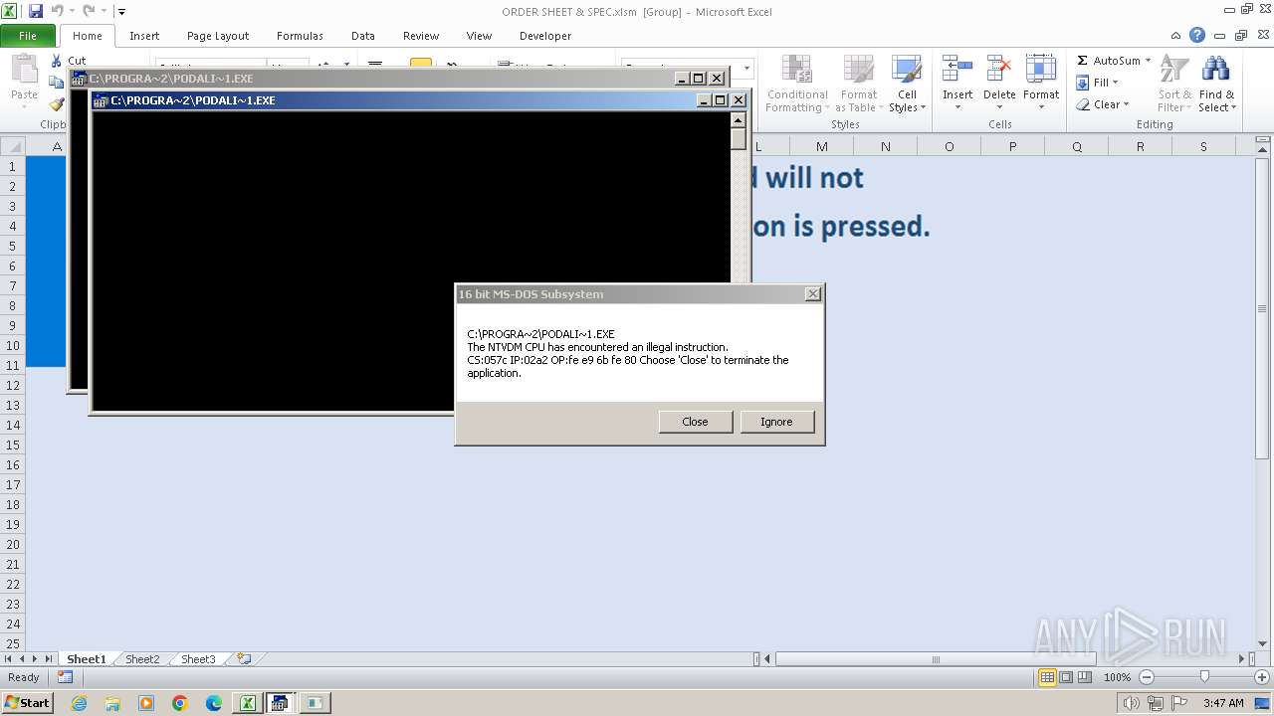
Task: Open the Review ribbon tab
Action: [421, 36]
